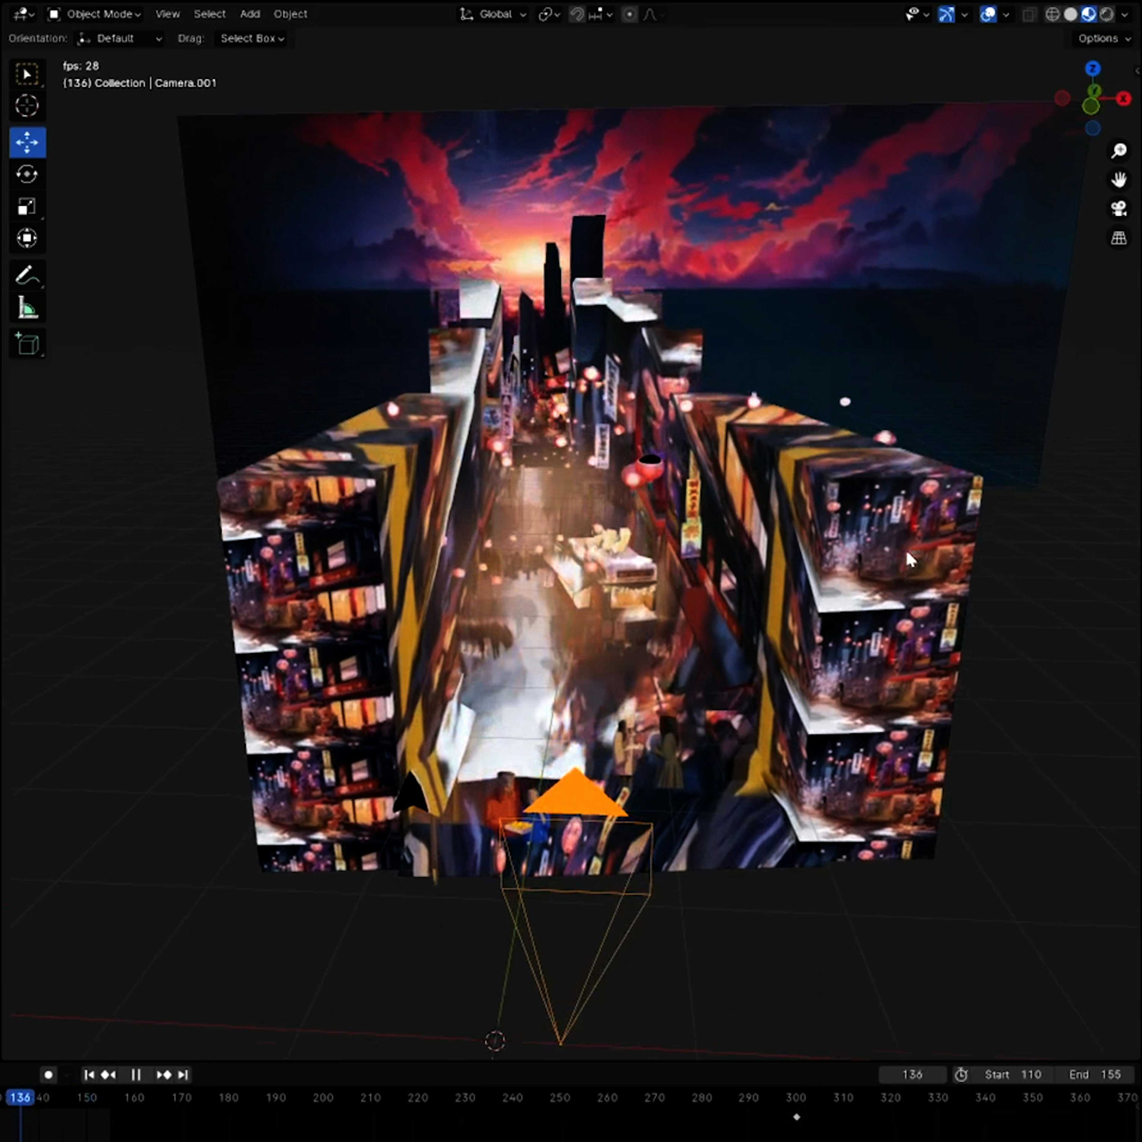Toggle viewport overlays
The height and width of the screenshot is (1142, 1142).
pyautogui.click(x=988, y=14)
